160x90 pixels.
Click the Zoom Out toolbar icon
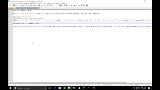coord(47,5)
